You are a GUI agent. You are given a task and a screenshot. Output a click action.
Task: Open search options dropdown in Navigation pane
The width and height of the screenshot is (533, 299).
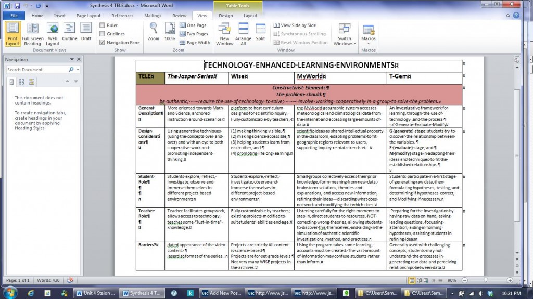(x=78, y=69)
